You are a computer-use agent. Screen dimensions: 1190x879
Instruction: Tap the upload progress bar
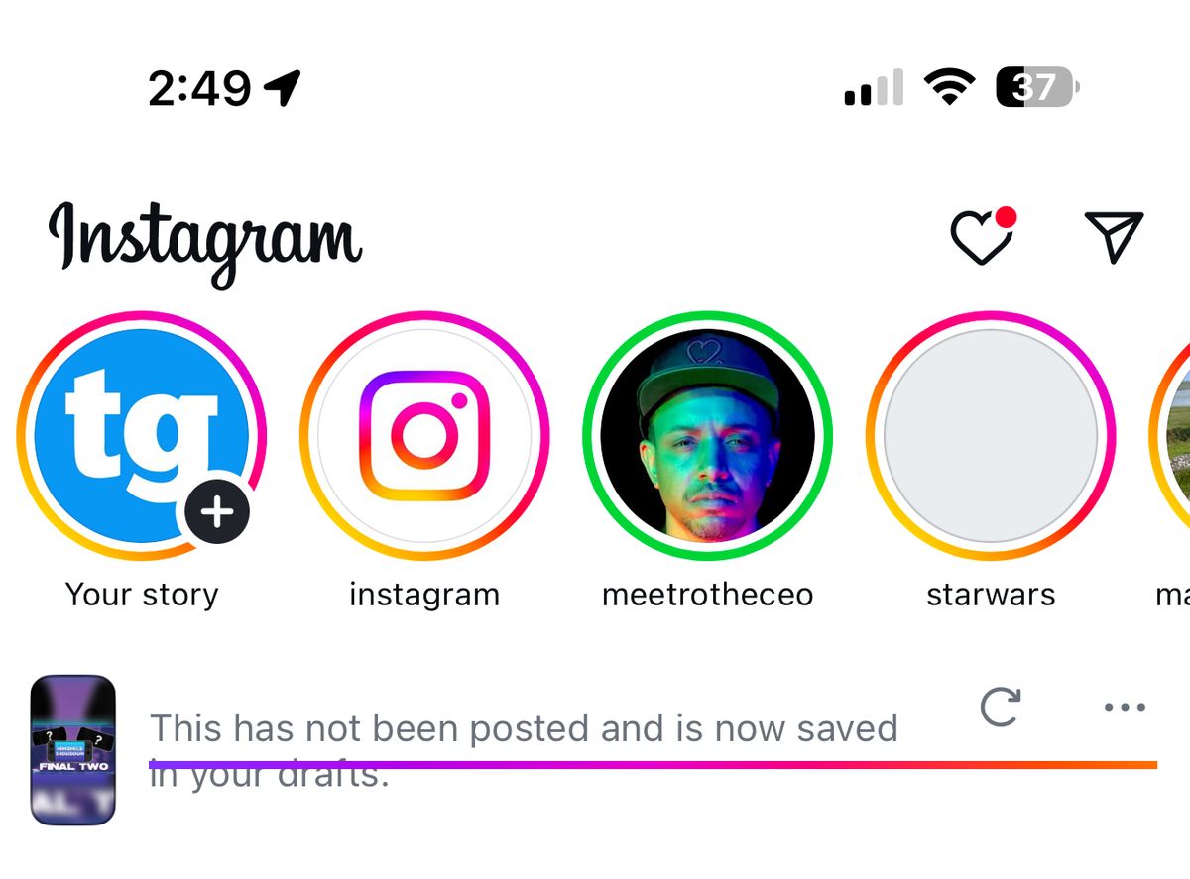click(653, 764)
